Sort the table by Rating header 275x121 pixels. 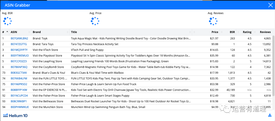tap(247, 32)
